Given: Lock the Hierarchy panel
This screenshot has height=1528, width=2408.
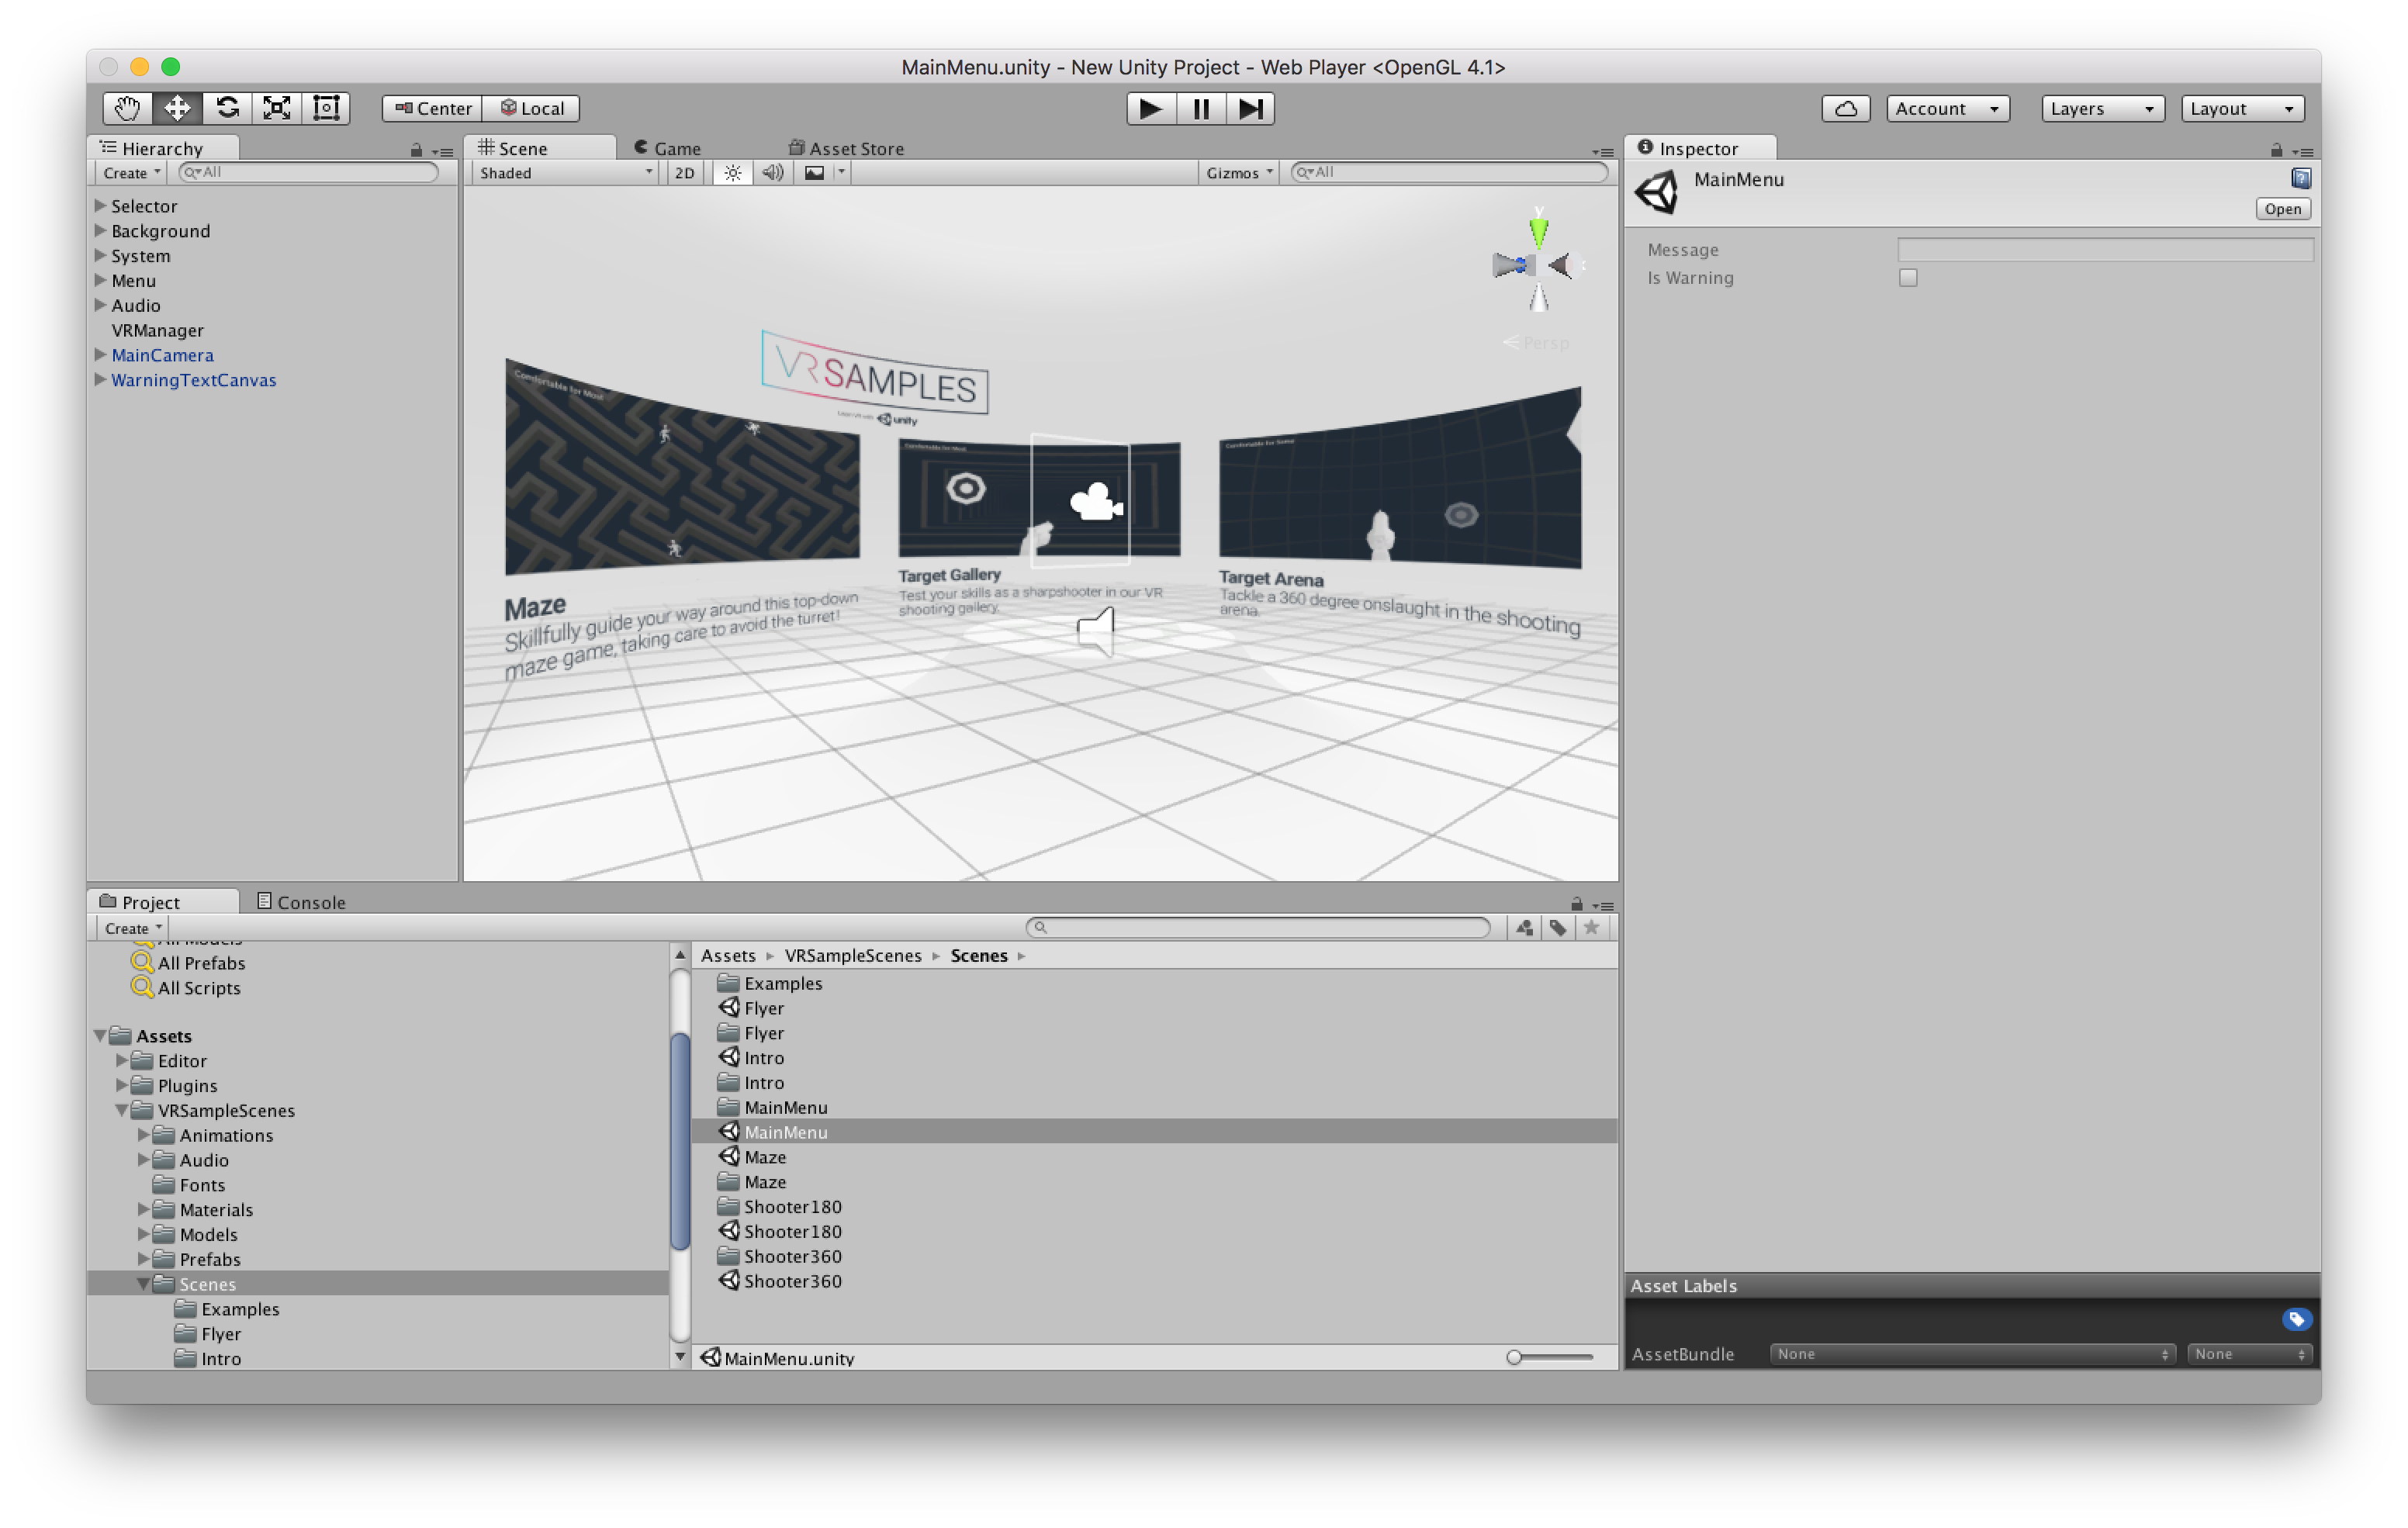Looking at the screenshot, I should coord(416,150).
